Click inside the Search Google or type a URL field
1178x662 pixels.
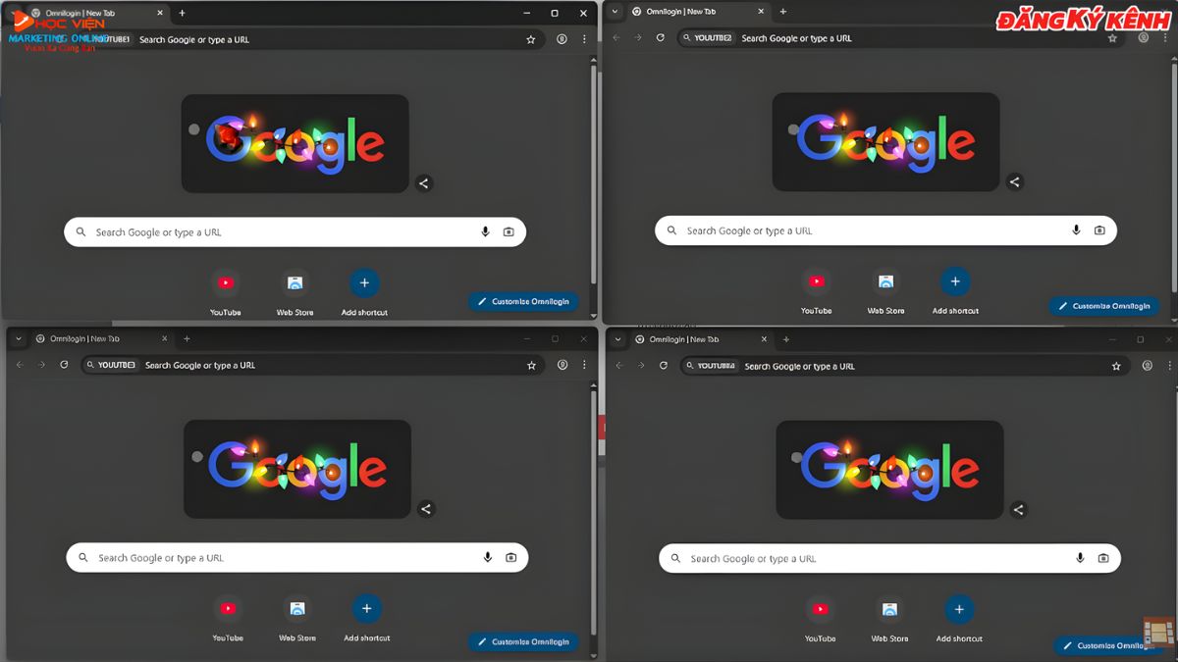pyautogui.click(x=275, y=231)
